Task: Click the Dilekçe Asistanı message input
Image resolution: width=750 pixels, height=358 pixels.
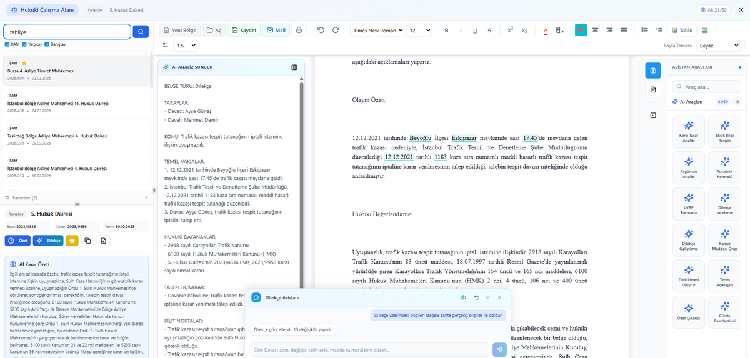Action: coord(369,350)
